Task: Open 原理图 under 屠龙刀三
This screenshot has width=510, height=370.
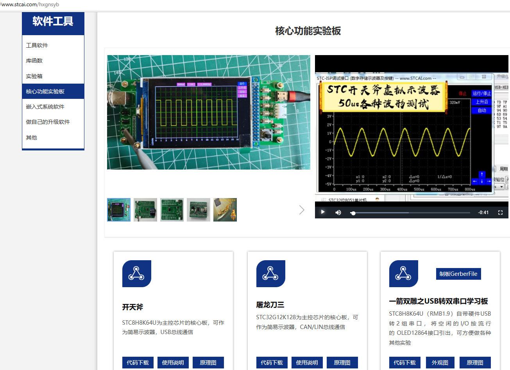Action: click(342, 363)
